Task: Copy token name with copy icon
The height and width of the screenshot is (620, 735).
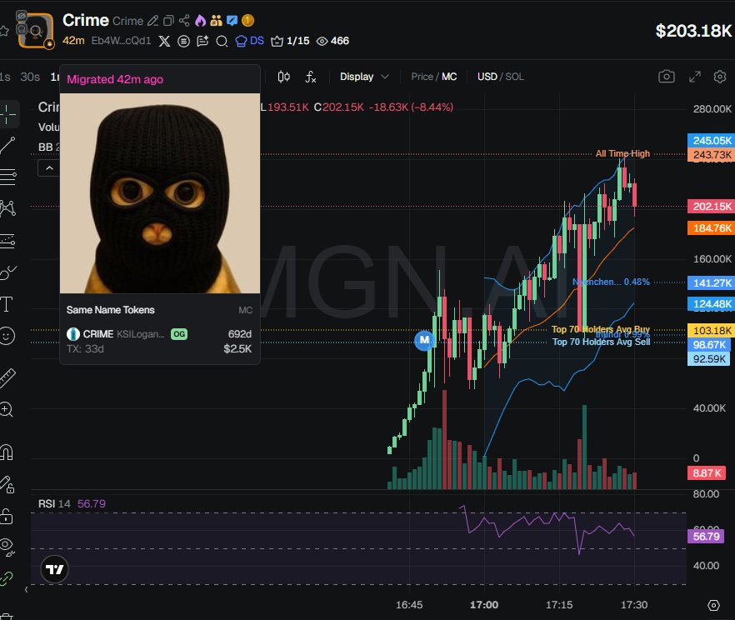Action: coord(168,21)
